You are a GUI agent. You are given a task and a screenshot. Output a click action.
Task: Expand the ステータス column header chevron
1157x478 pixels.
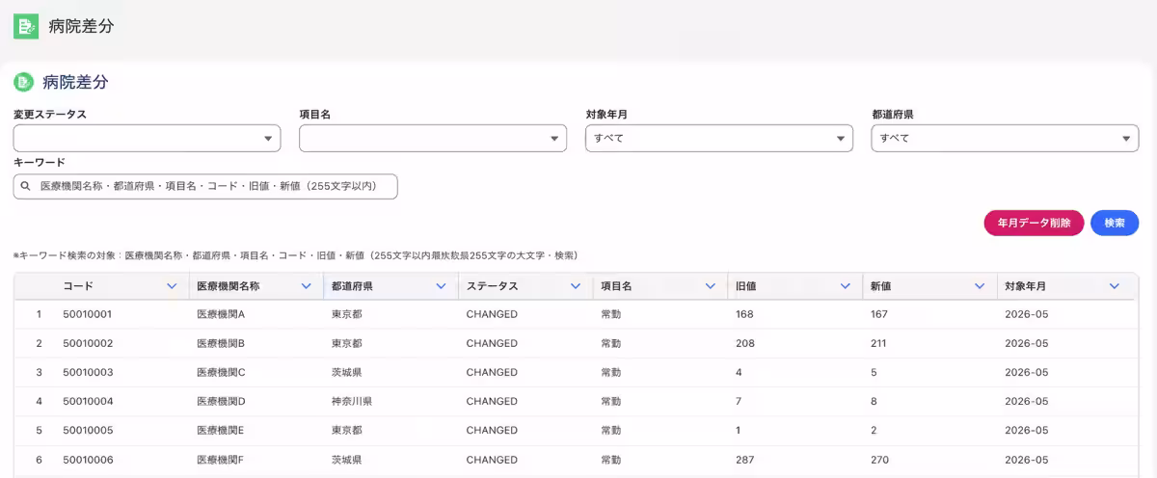pos(575,286)
